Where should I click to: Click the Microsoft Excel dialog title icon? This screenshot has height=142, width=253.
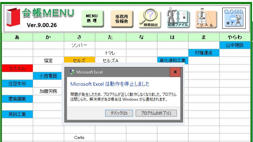click(x=72, y=72)
